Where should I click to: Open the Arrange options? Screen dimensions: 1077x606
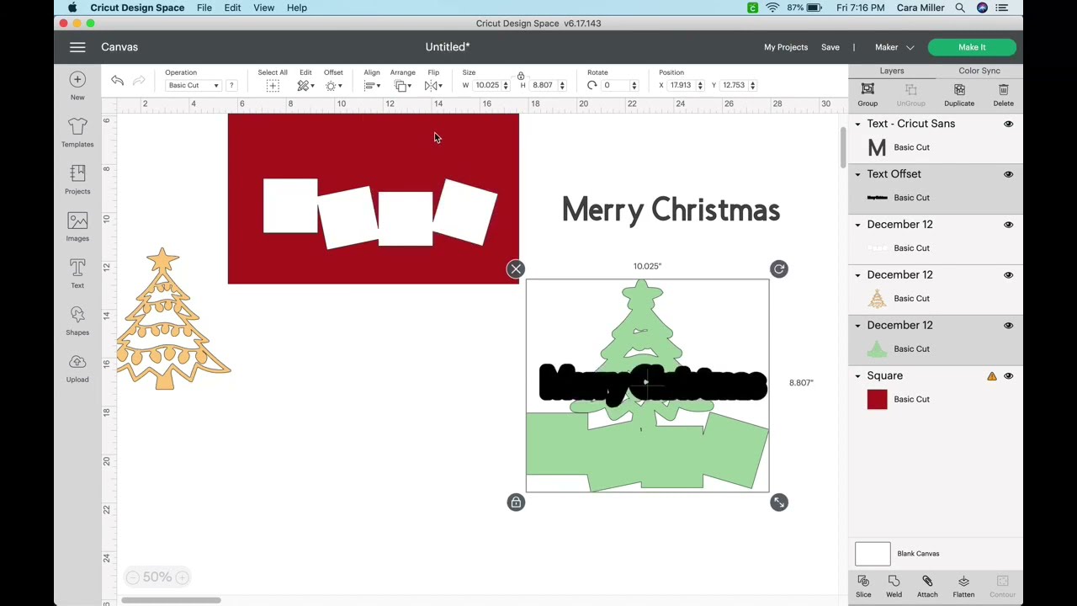click(402, 86)
